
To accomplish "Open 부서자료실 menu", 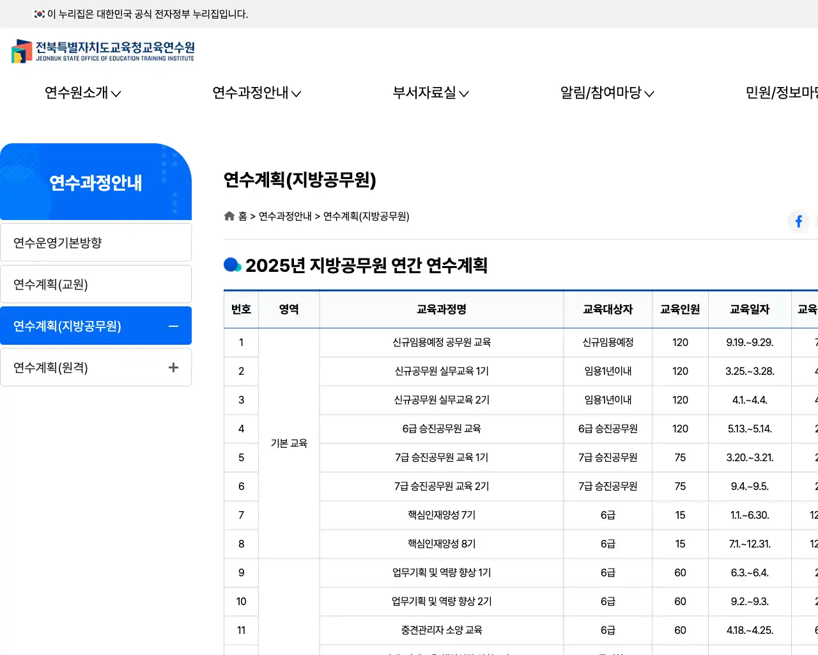I will pos(431,93).
